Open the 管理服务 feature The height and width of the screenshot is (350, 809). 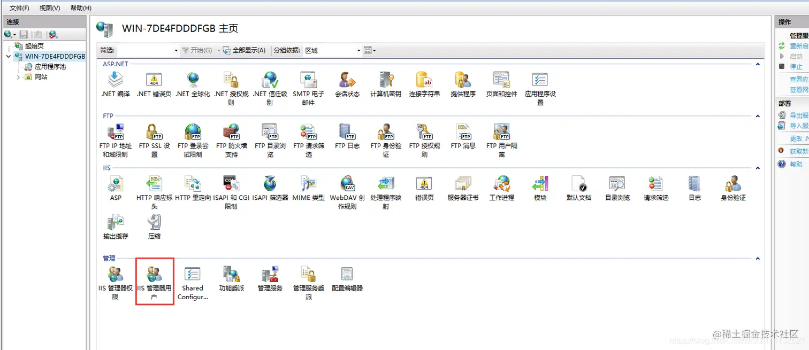pos(270,279)
